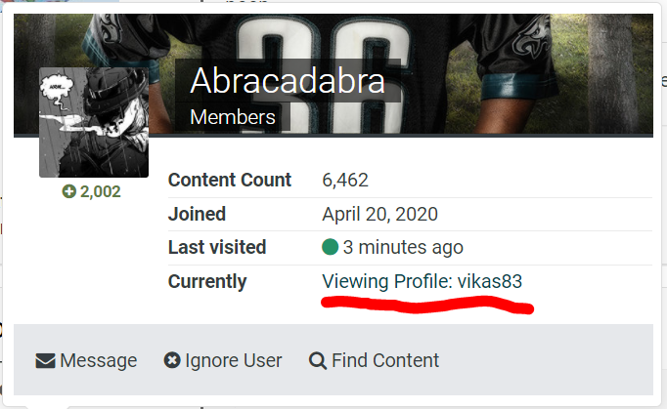The image size is (667, 409).
Task: Click the green online status dot
Action: (331, 247)
